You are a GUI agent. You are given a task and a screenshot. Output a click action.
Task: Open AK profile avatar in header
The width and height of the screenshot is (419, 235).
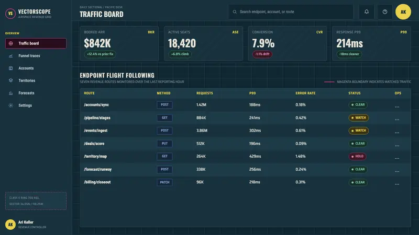tap(403, 11)
